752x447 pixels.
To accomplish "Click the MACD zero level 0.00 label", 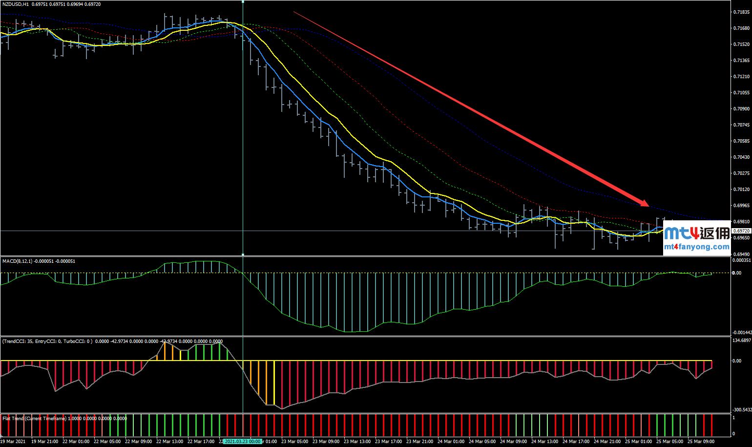I will pyautogui.click(x=736, y=273).
